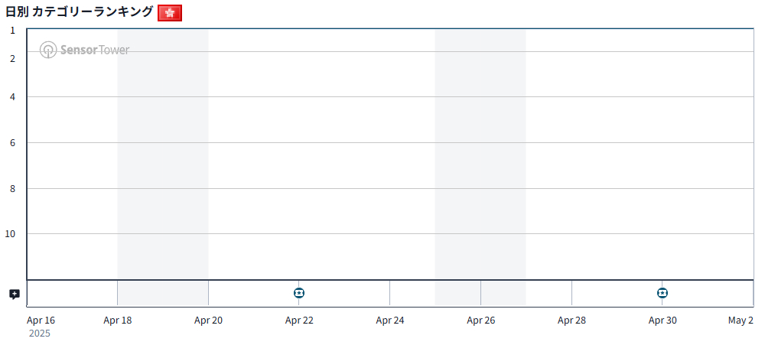
Task: Open the event marker at Apr 30
Action: tap(662, 293)
